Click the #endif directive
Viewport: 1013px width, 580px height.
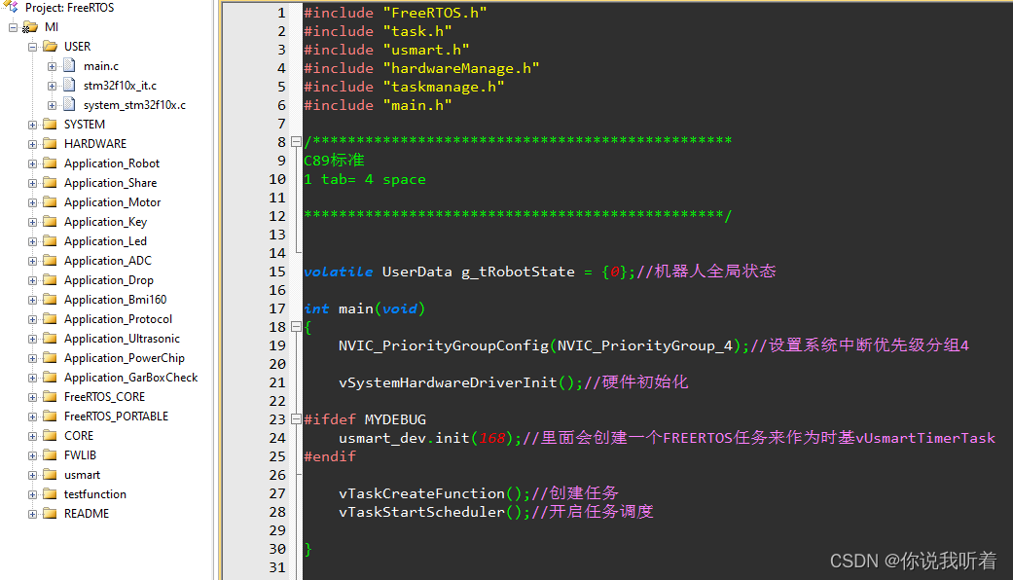click(330, 456)
